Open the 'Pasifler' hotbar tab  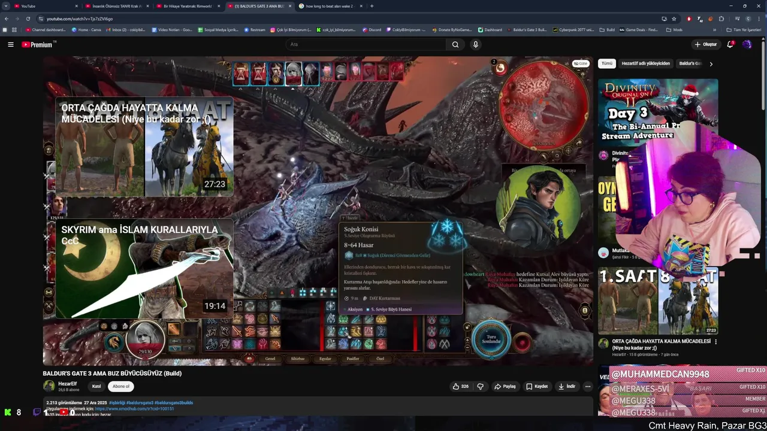[x=353, y=359]
